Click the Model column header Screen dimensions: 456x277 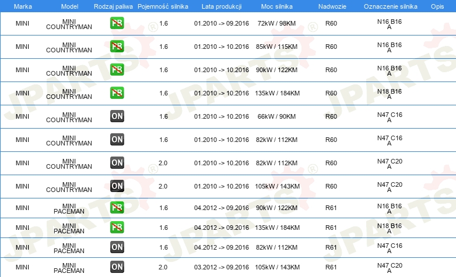[x=69, y=6]
